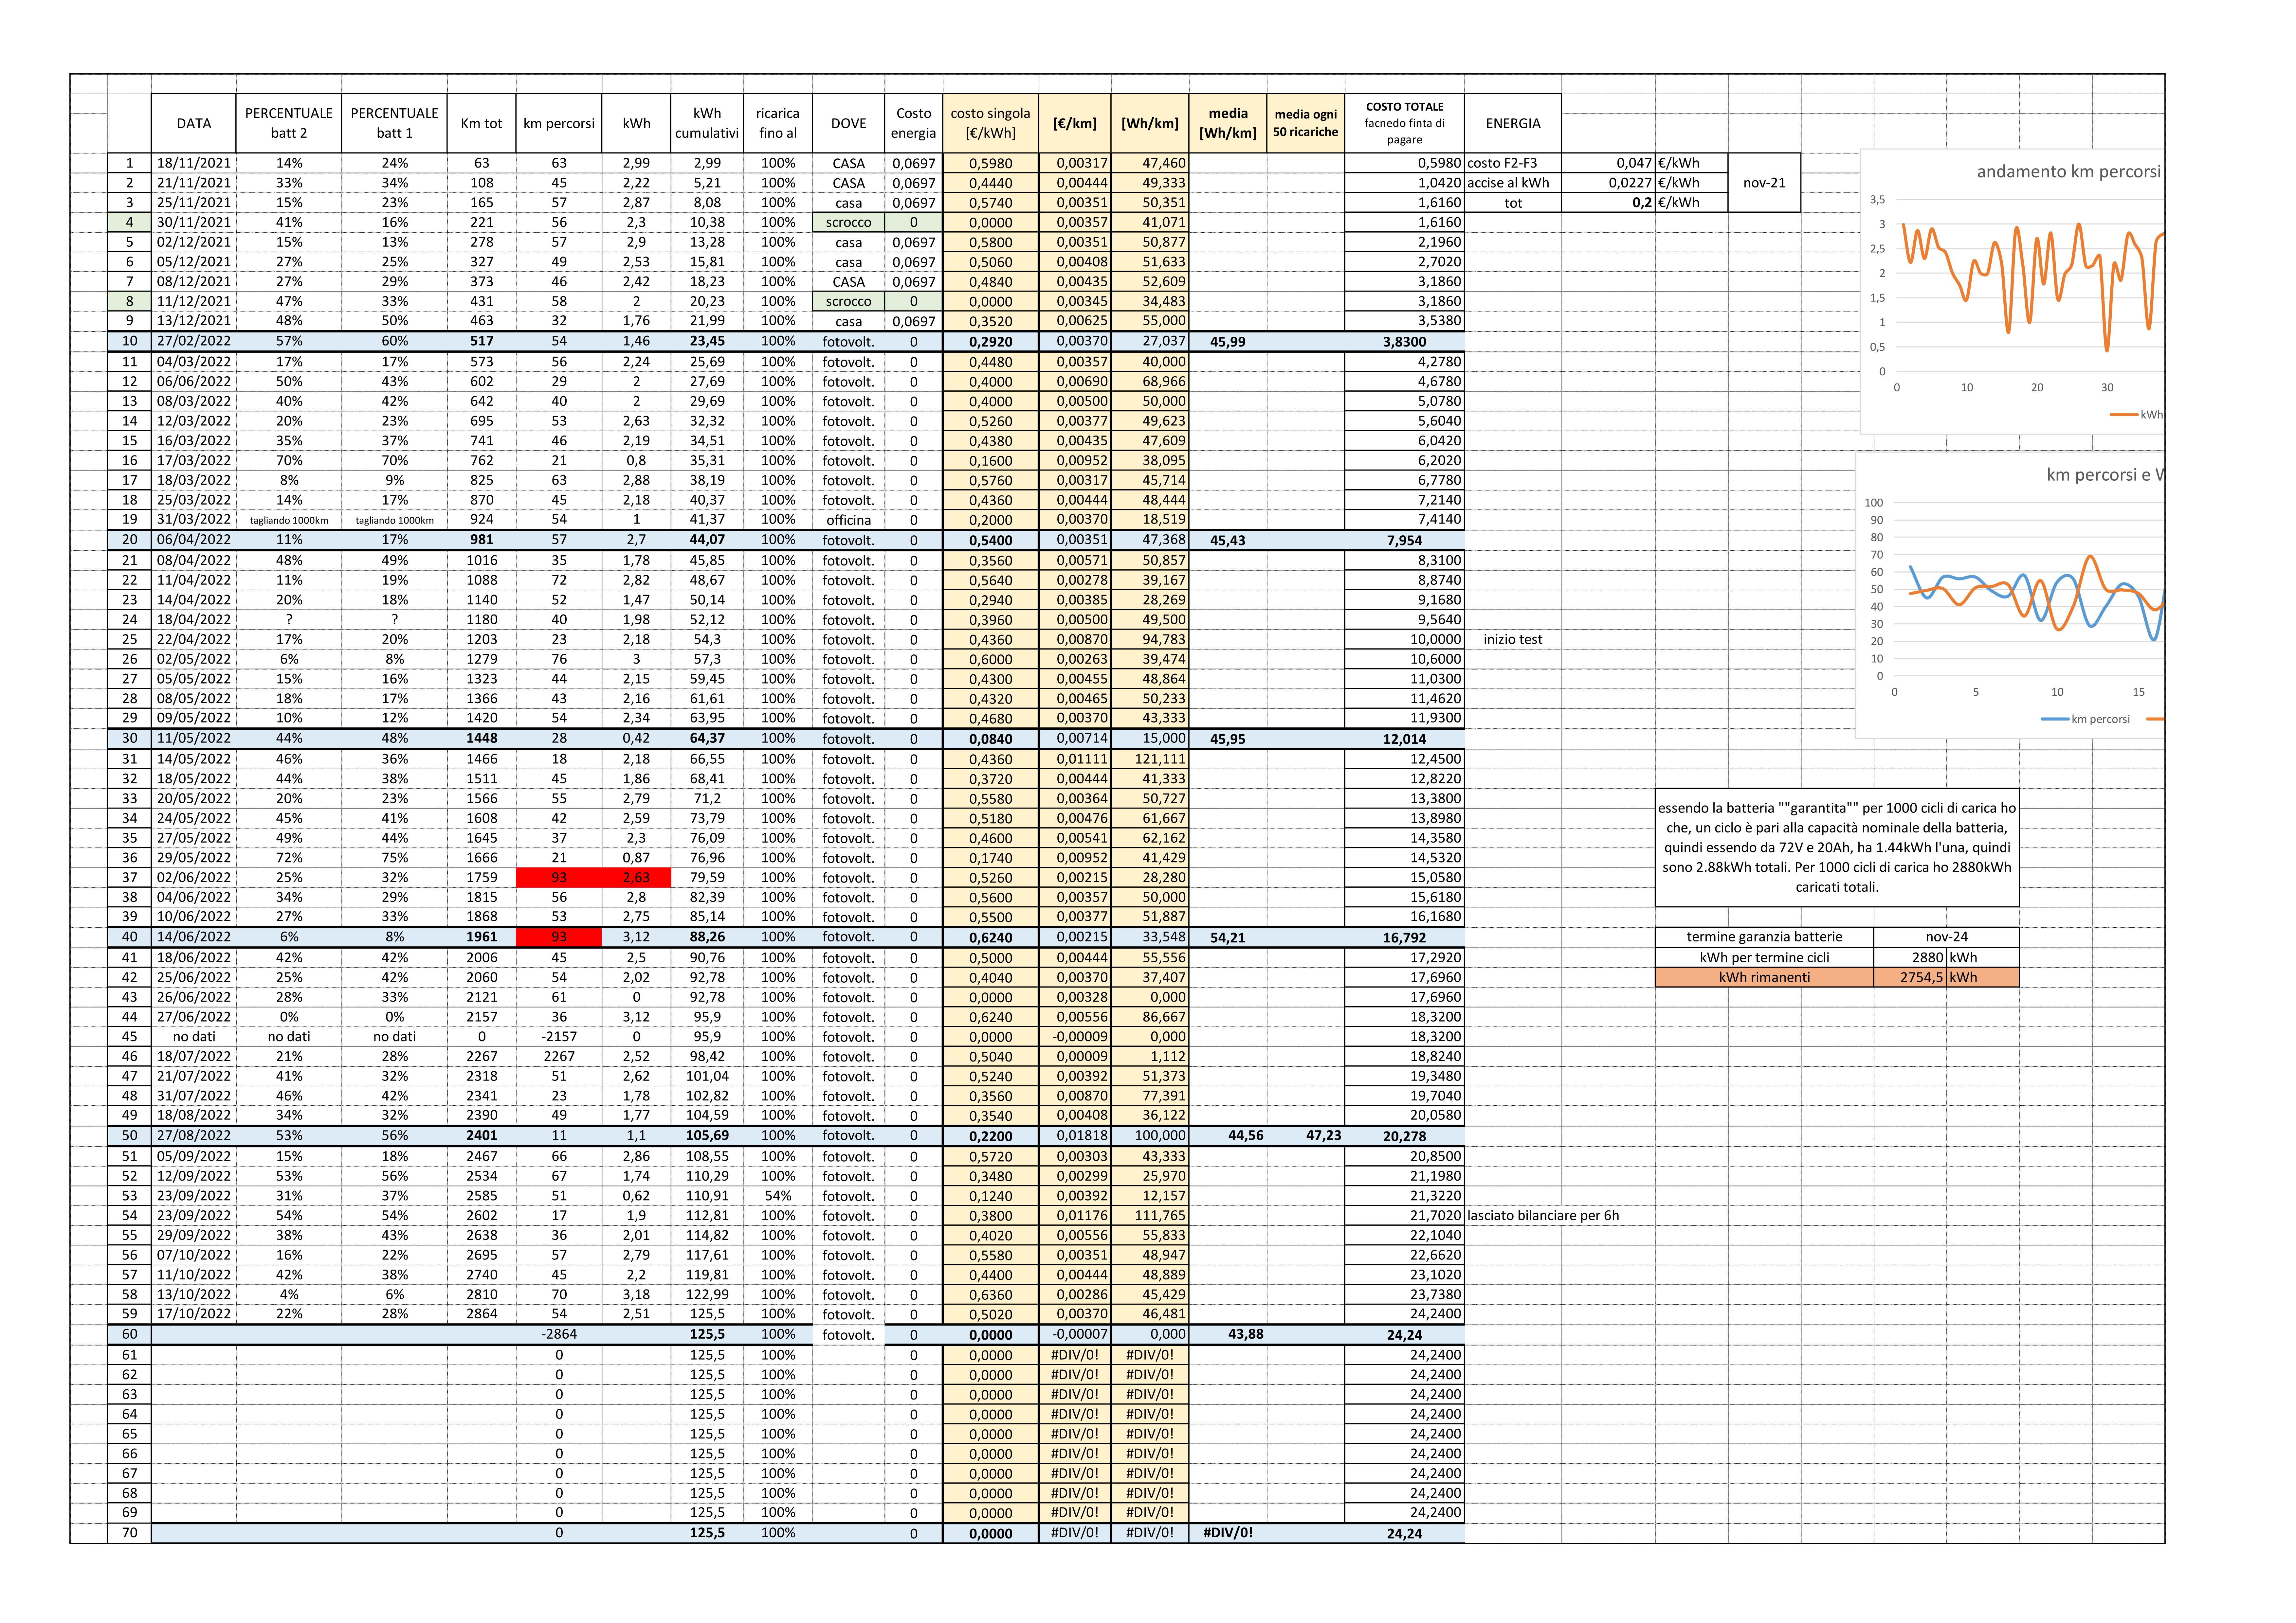Click the 'costo F2-F3' label cell
The width and height of the screenshot is (2296, 1623).
(1512, 163)
